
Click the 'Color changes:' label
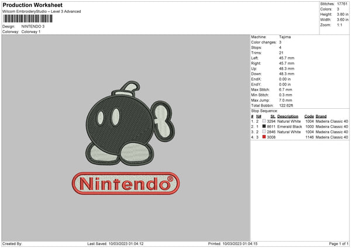pyautogui.click(x=264, y=42)
